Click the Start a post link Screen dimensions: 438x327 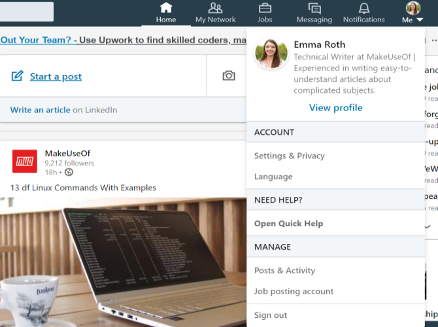(x=56, y=77)
